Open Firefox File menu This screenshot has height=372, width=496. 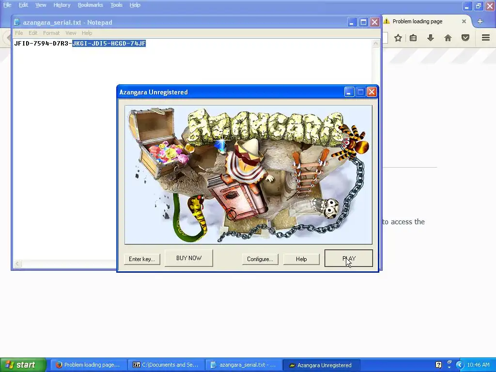[x=7, y=5]
